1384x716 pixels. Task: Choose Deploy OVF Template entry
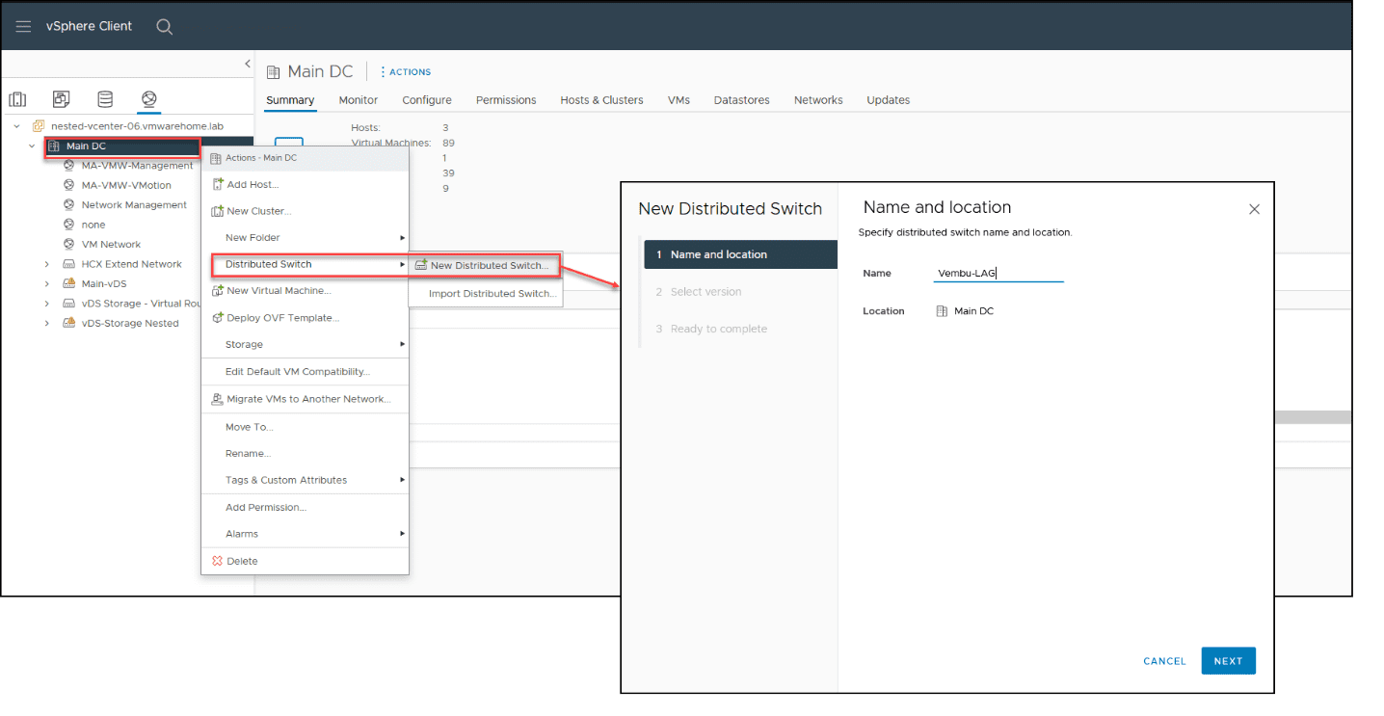click(305, 318)
